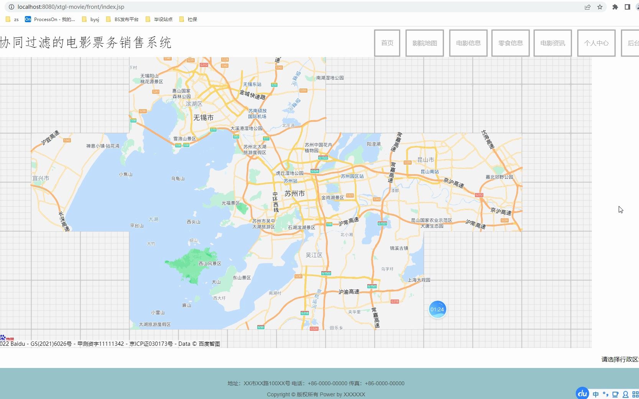Click 无锡市 label on the map
Image resolution: width=639 pixels, height=399 pixels.
click(x=203, y=118)
